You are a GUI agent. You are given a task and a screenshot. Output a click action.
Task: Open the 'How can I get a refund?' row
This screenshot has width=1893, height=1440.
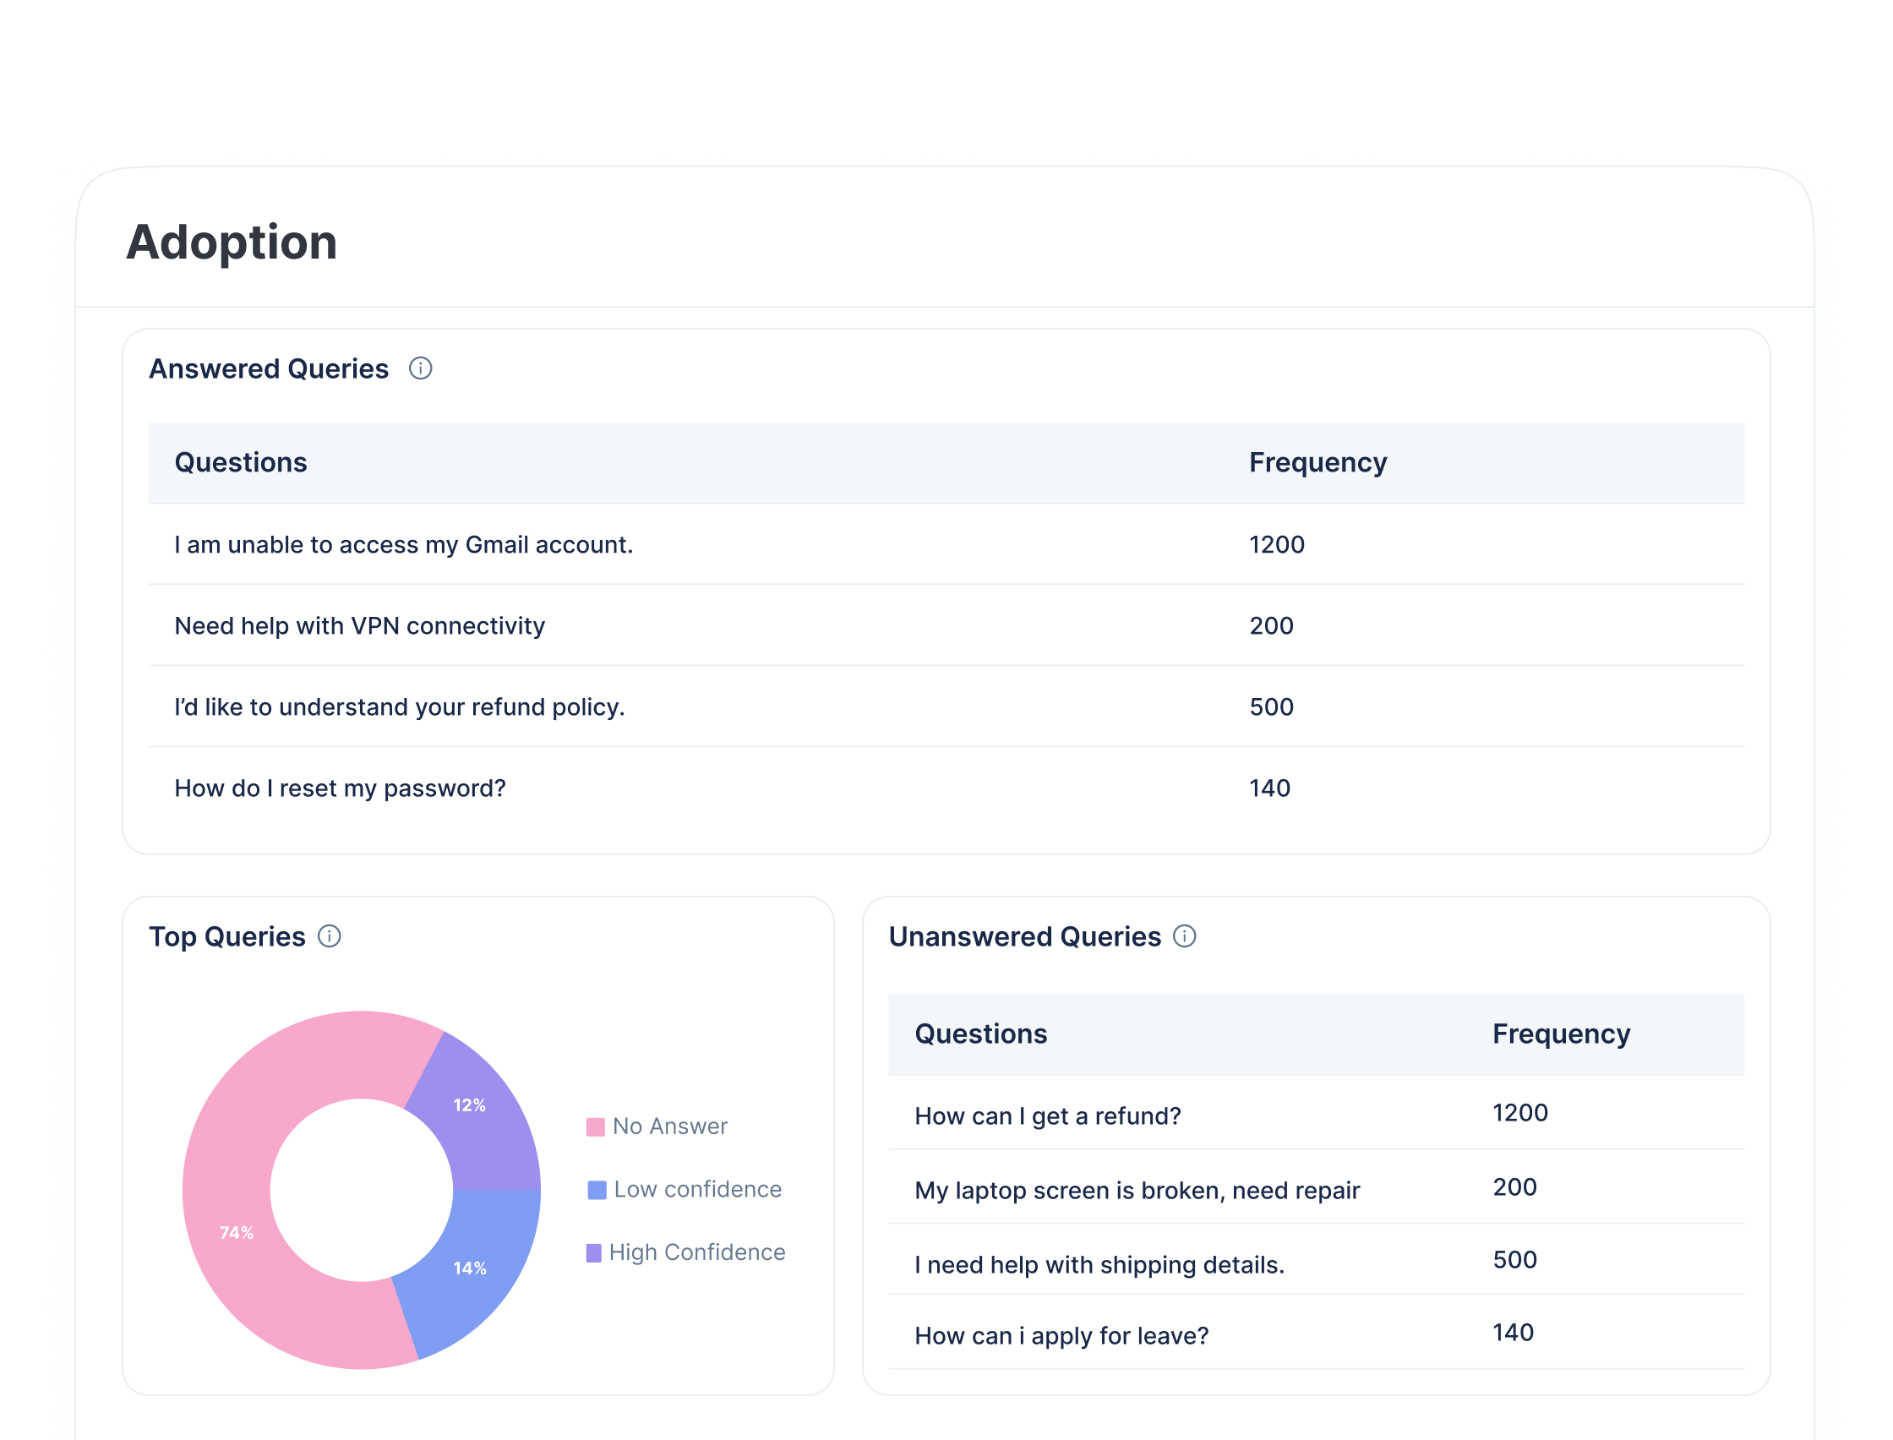point(1047,1116)
